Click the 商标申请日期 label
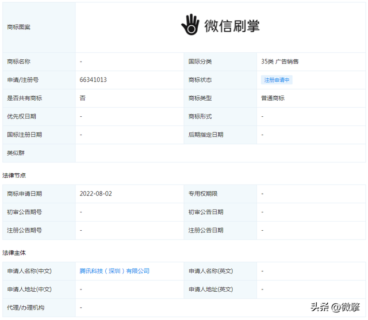The image size is (368, 320). [x=25, y=194]
